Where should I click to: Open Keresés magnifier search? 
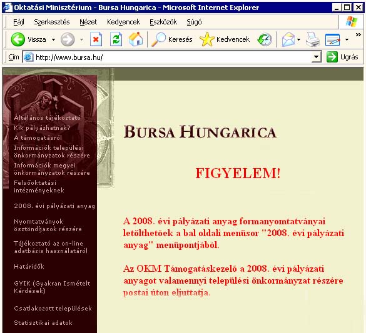point(172,39)
